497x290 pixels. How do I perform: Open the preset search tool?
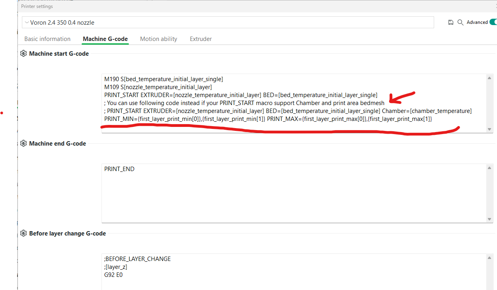(x=461, y=22)
